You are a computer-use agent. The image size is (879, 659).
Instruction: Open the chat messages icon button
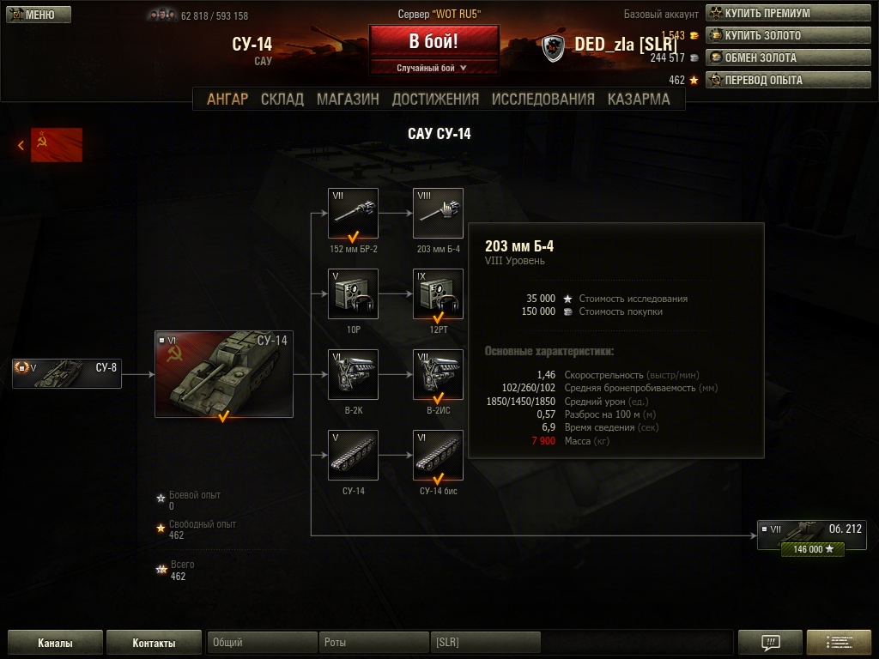point(770,642)
